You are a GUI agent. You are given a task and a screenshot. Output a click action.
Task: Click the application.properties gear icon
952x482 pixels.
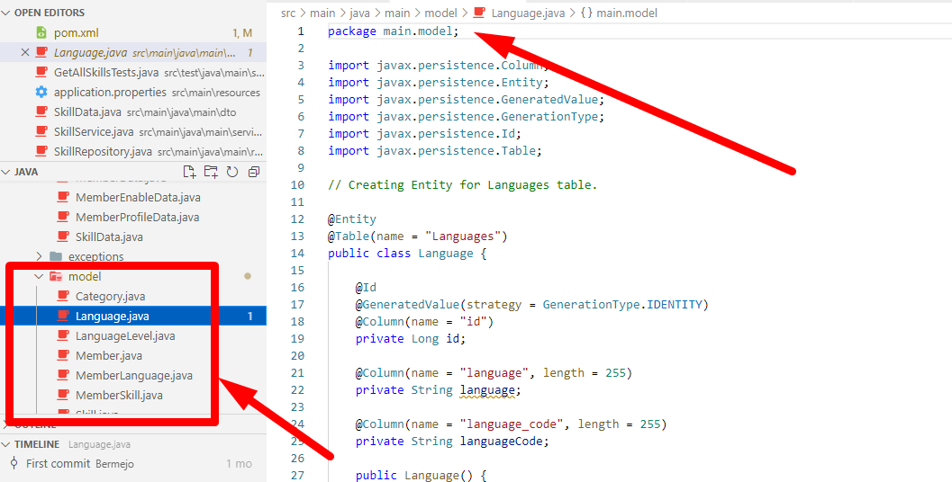[41, 92]
